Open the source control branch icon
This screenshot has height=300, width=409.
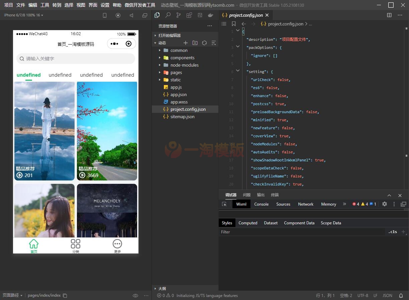click(179, 15)
